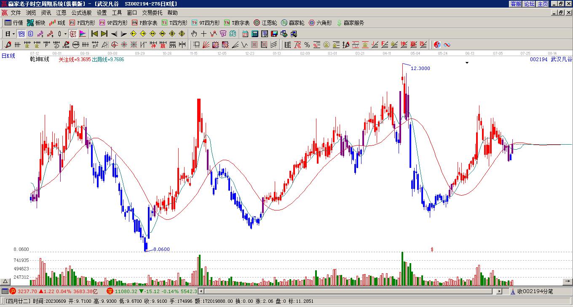This screenshot has width=573, height=307.
Task: Click the horizontal scrollbar left arrow
Action: tap(201, 291)
